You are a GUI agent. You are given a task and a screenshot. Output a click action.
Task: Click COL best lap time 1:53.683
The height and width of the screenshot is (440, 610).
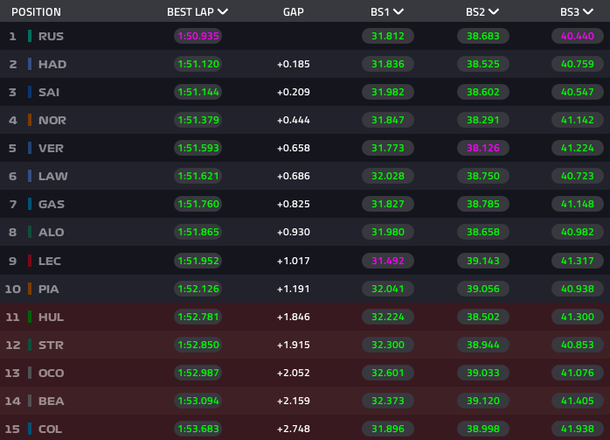(x=198, y=429)
